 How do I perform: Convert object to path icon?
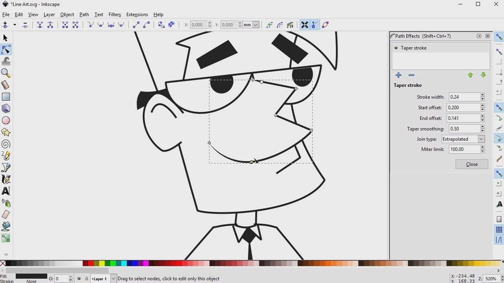pos(161,25)
